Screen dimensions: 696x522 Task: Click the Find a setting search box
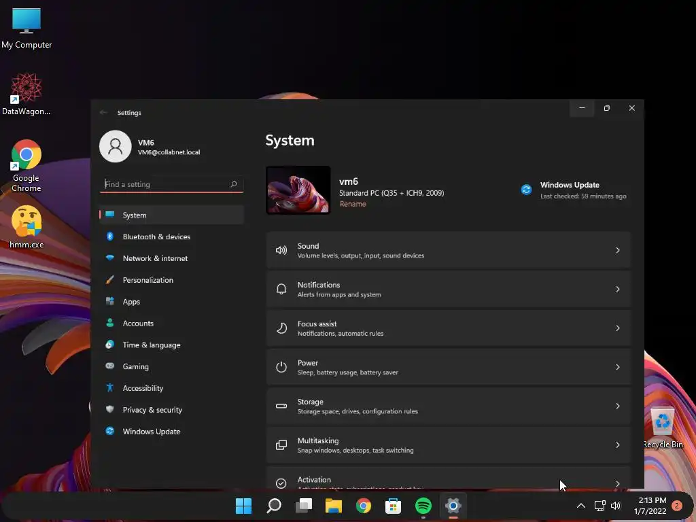(172, 184)
